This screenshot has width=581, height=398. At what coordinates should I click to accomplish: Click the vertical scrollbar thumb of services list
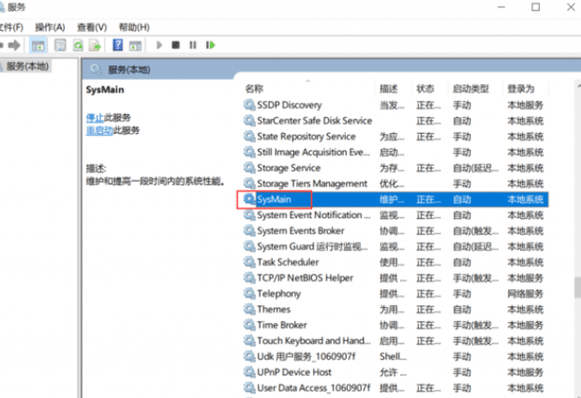coord(577,287)
